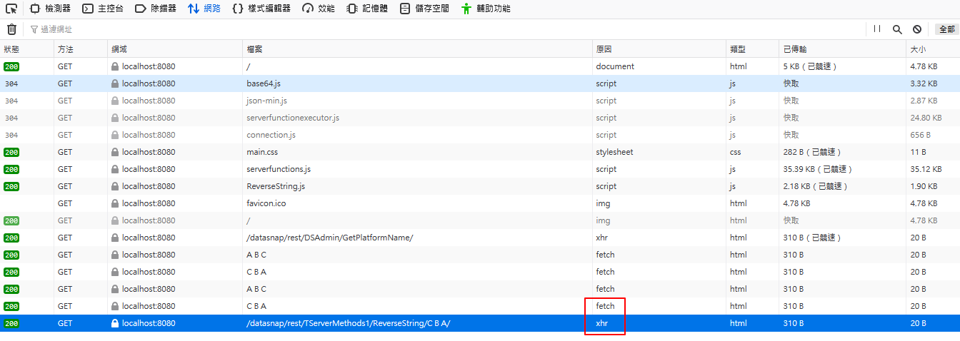Sort by the 檔案 column header
960x341 pixels.
(x=417, y=49)
